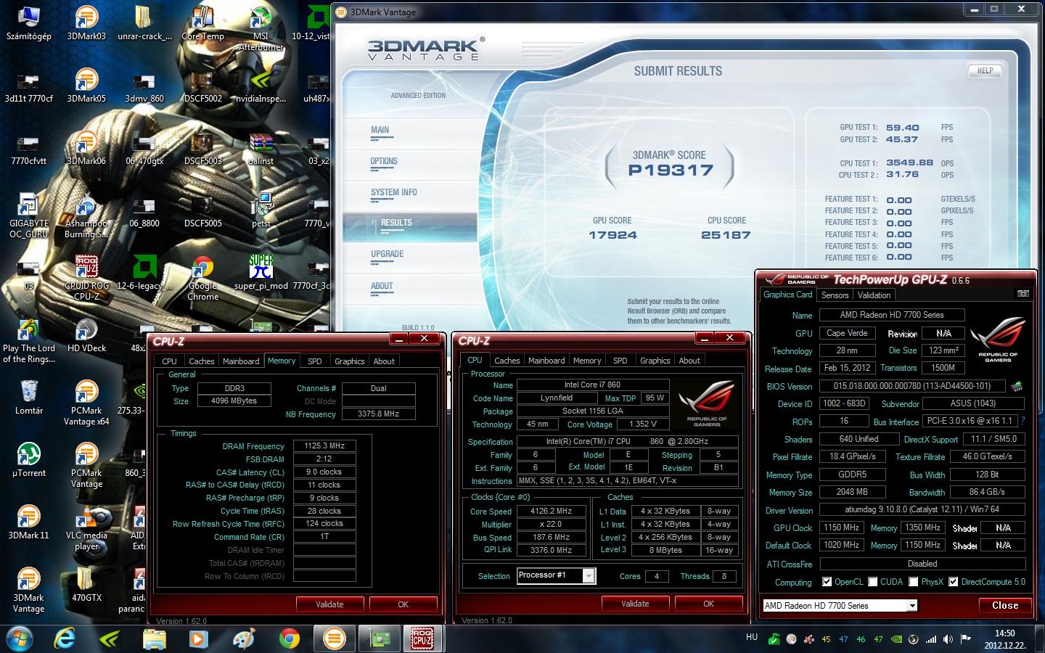Open OPTIONS in 3DMark Vantage sidebar

point(384,161)
